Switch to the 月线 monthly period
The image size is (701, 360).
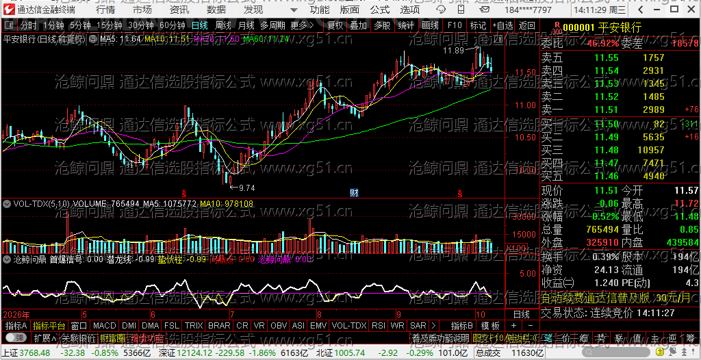click(x=246, y=25)
